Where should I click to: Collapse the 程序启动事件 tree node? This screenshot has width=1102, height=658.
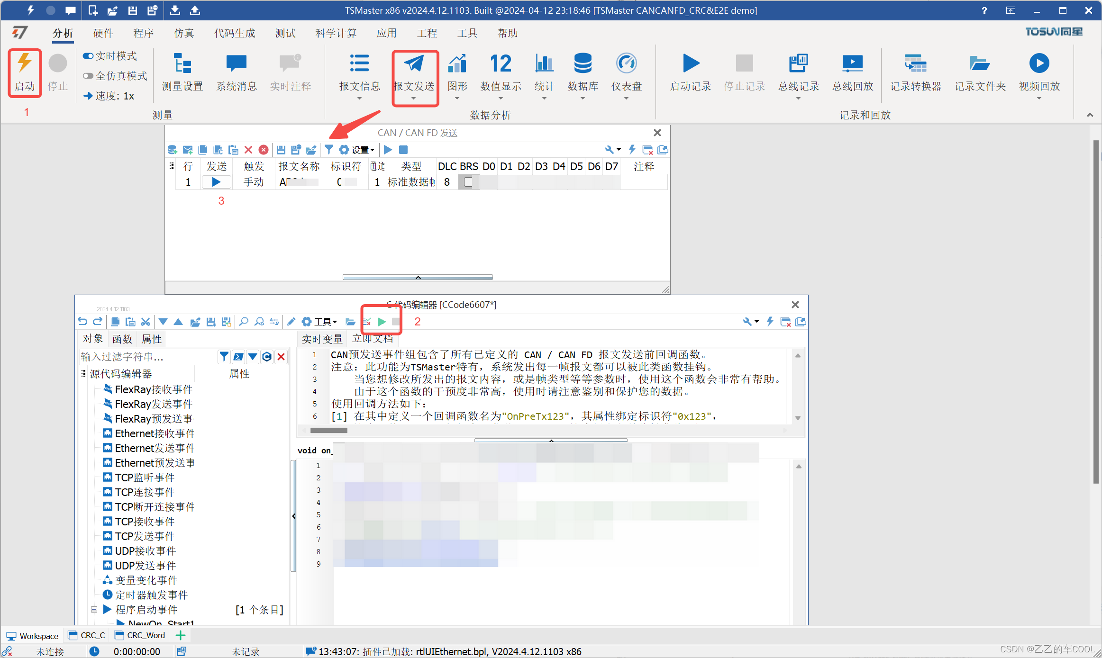[x=94, y=610]
